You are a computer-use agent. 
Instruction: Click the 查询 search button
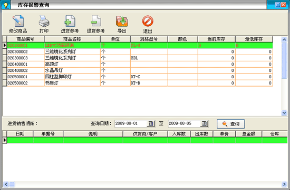coord(230,124)
